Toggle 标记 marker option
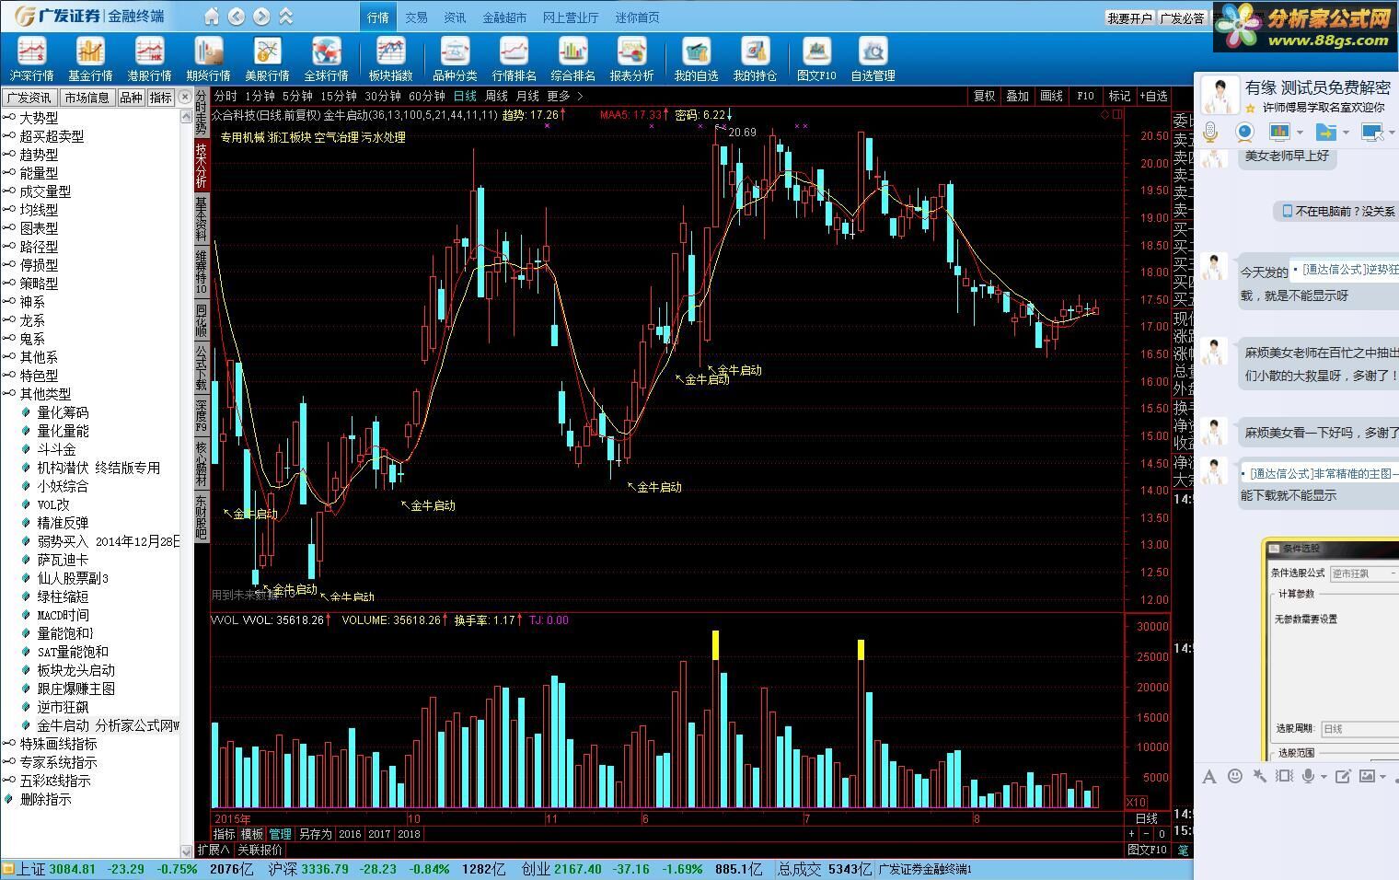 1119,96
